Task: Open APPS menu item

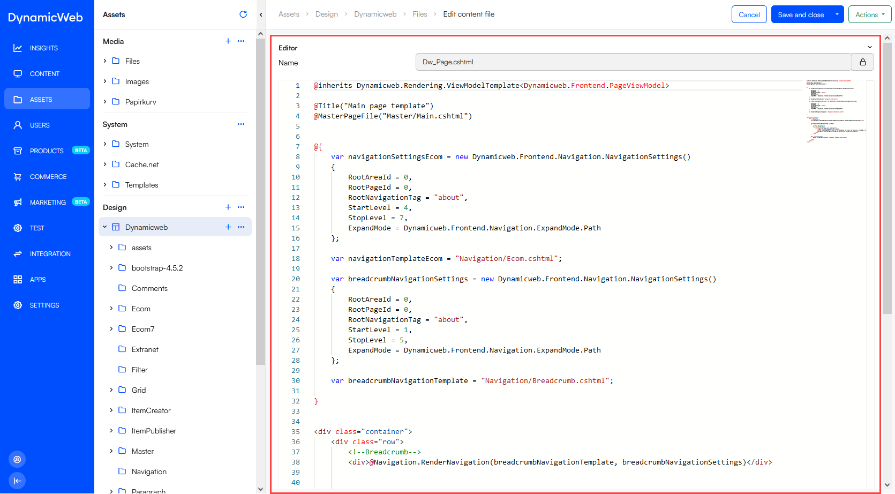Action: point(37,280)
